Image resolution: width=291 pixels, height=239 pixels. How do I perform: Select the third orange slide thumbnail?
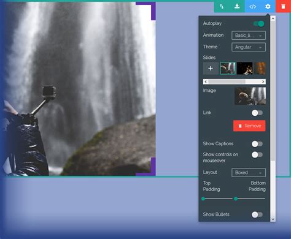[260, 68]
